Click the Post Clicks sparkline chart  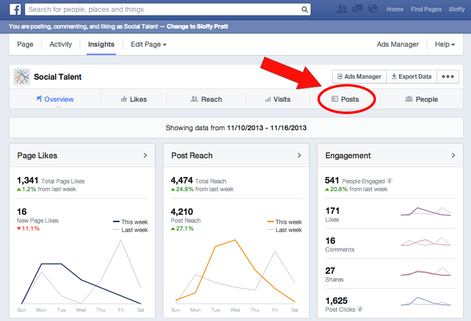coord(426,301)
